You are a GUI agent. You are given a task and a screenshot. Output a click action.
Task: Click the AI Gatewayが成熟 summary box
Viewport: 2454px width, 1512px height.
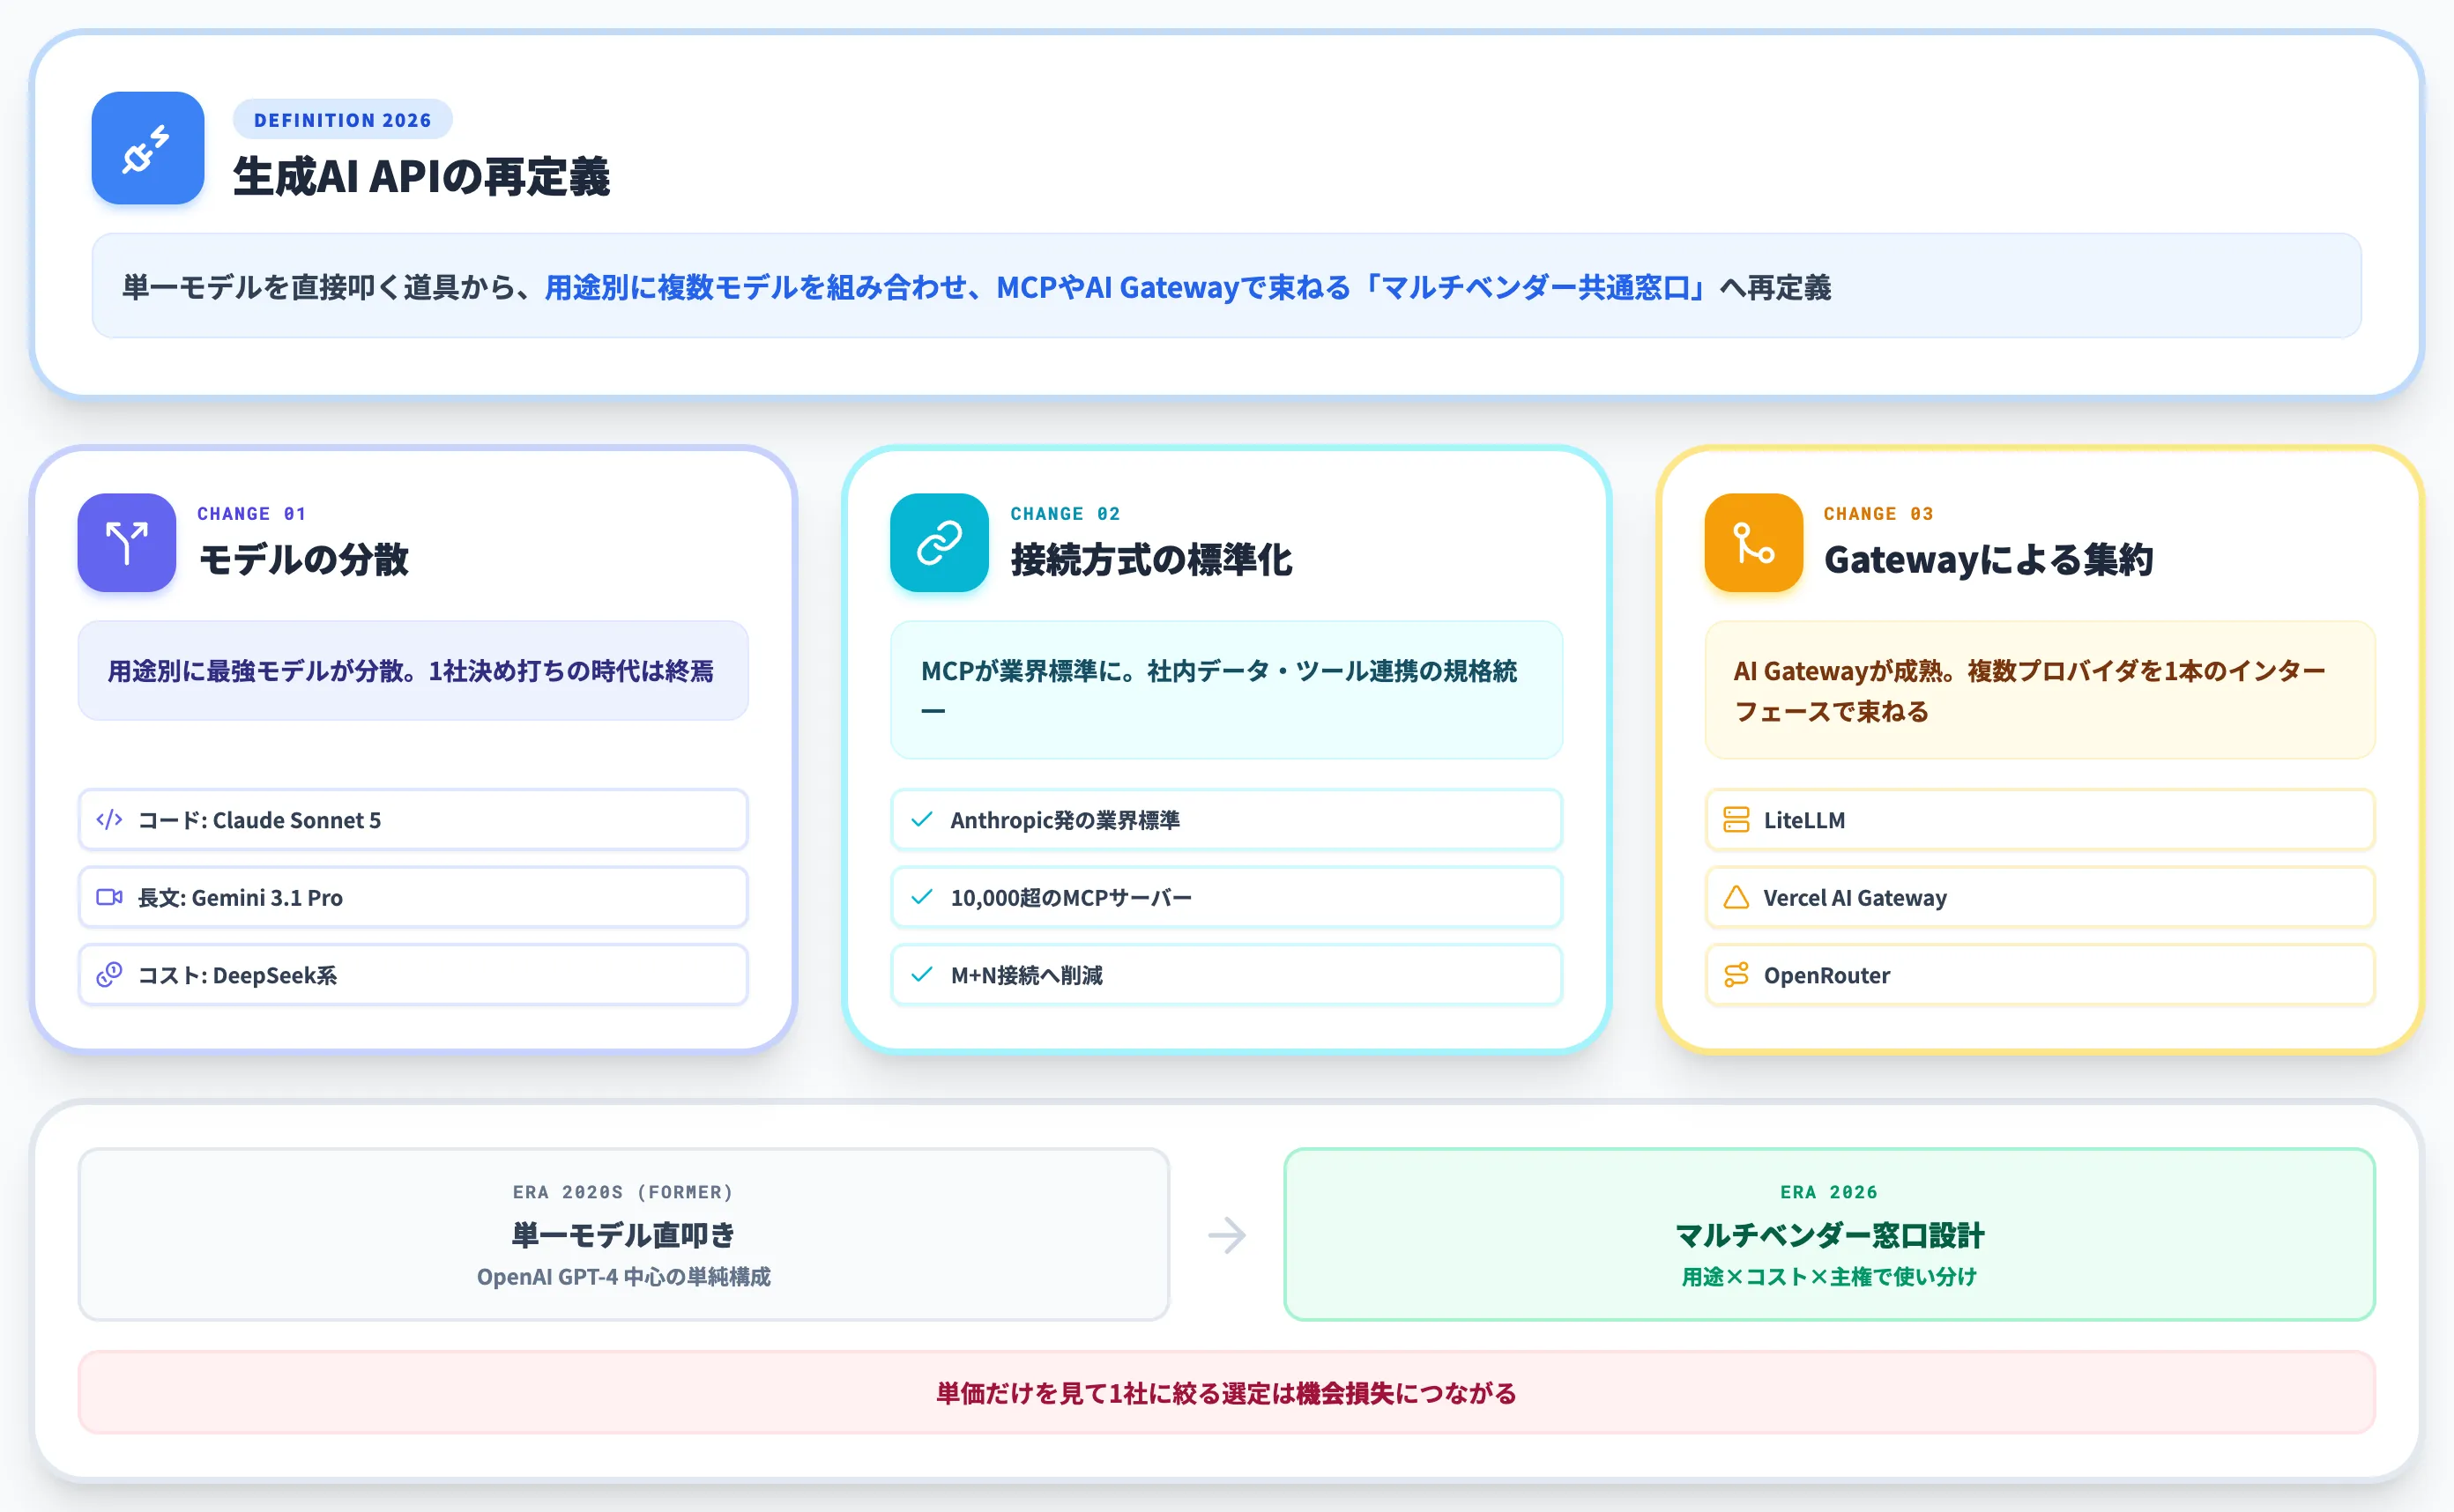pos(2039,690)
